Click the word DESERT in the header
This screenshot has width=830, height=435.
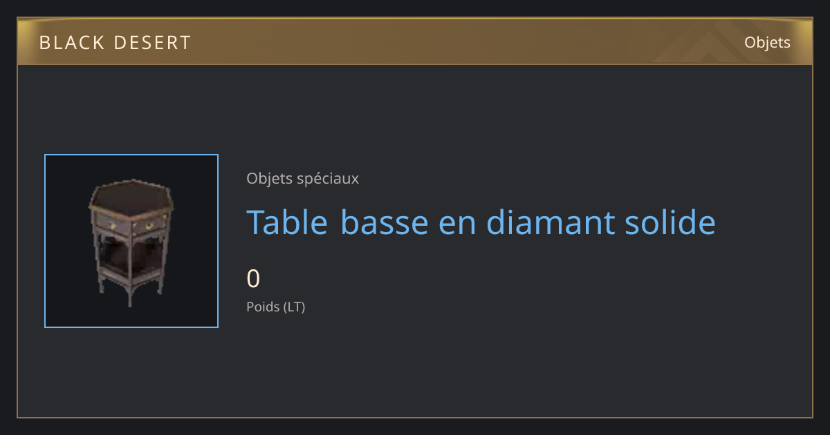152,43
